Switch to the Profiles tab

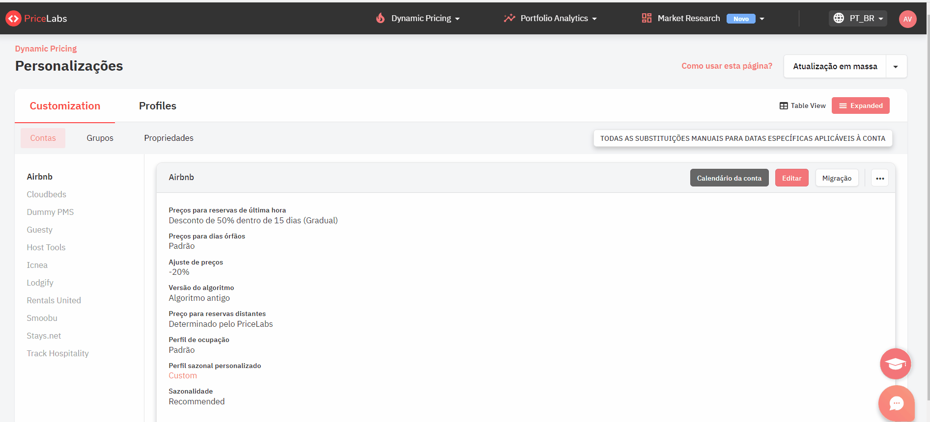pos(158,106)
